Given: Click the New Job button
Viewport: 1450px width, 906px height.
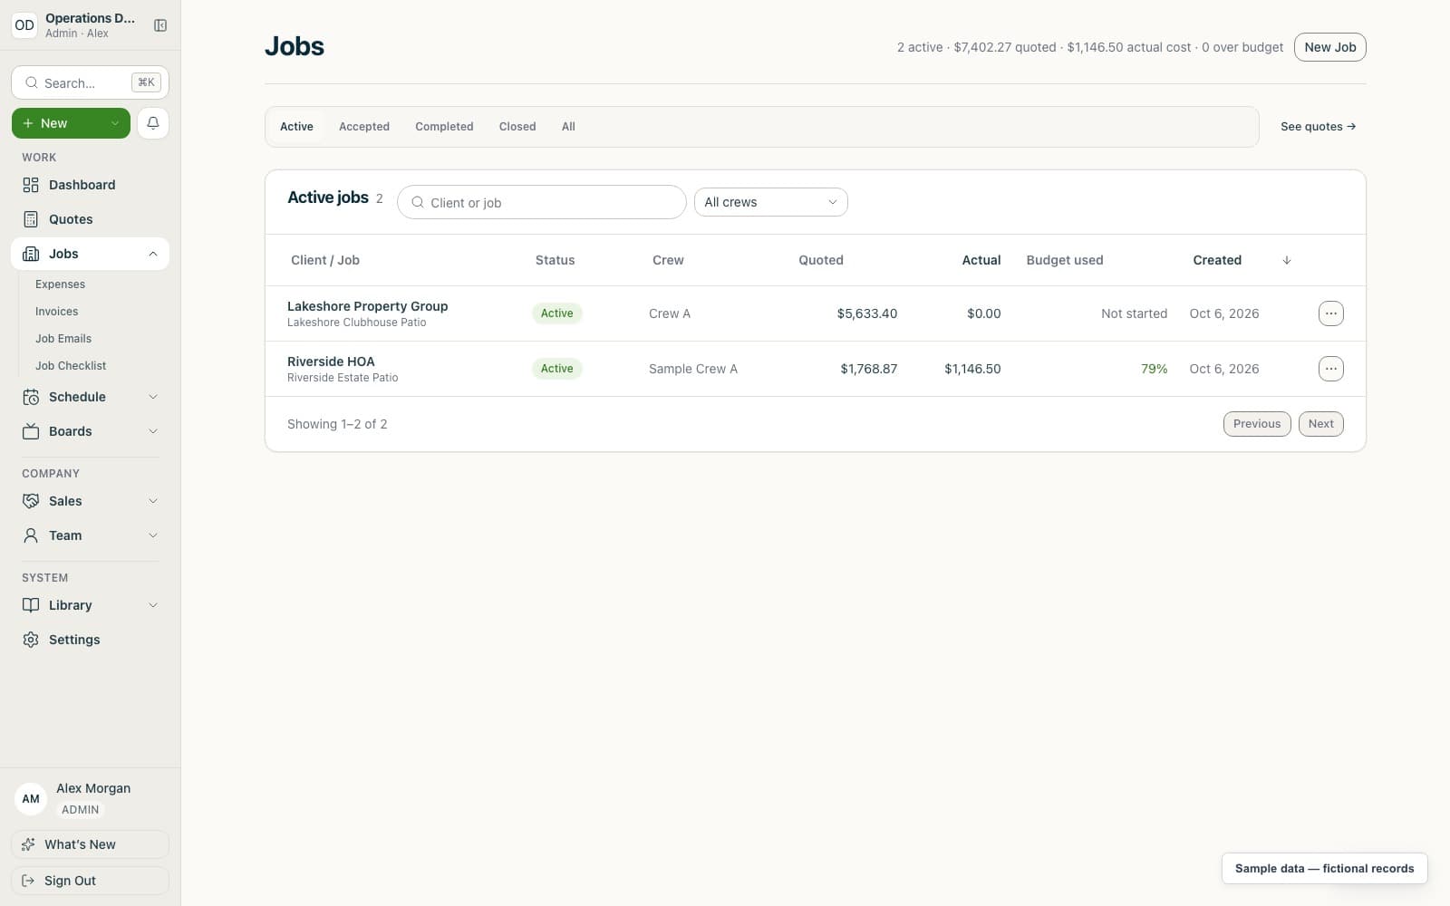Looking at the screenshot, I should [x=1329, y=47].
